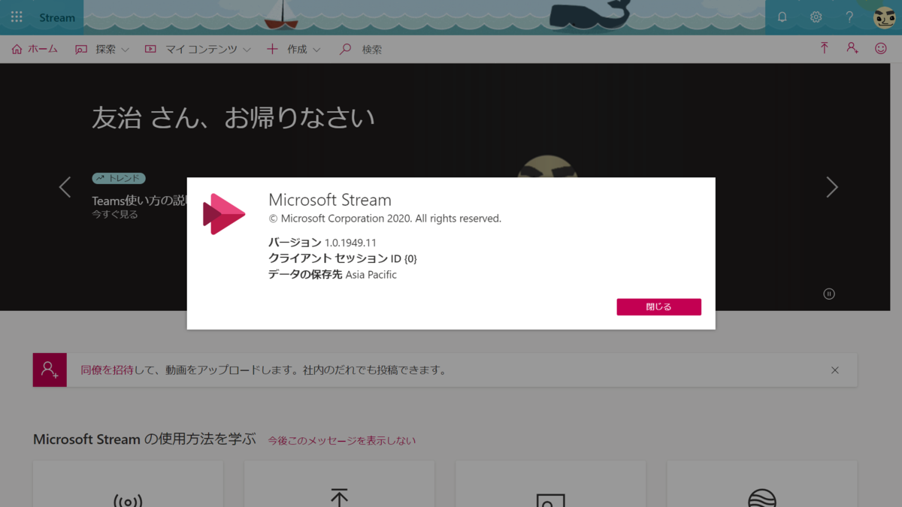Click 閉じる button in dialog
Screen dimensions: 902x507
pos(659,306)
